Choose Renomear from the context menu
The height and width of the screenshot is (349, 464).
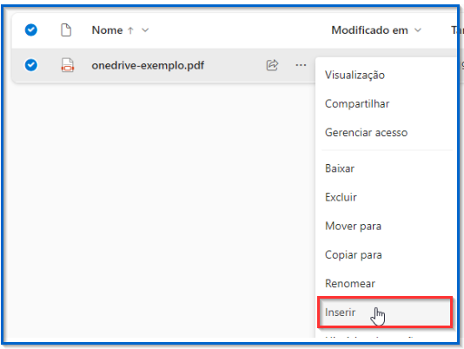point(386,284)
